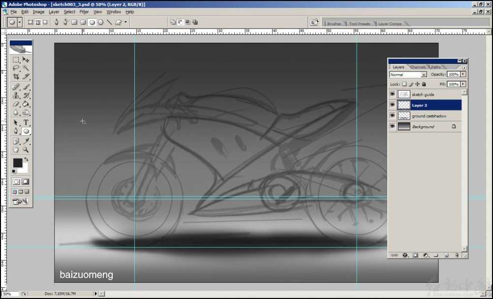
Task: Select the Crop tool
Action: click(x=16, y=77)
